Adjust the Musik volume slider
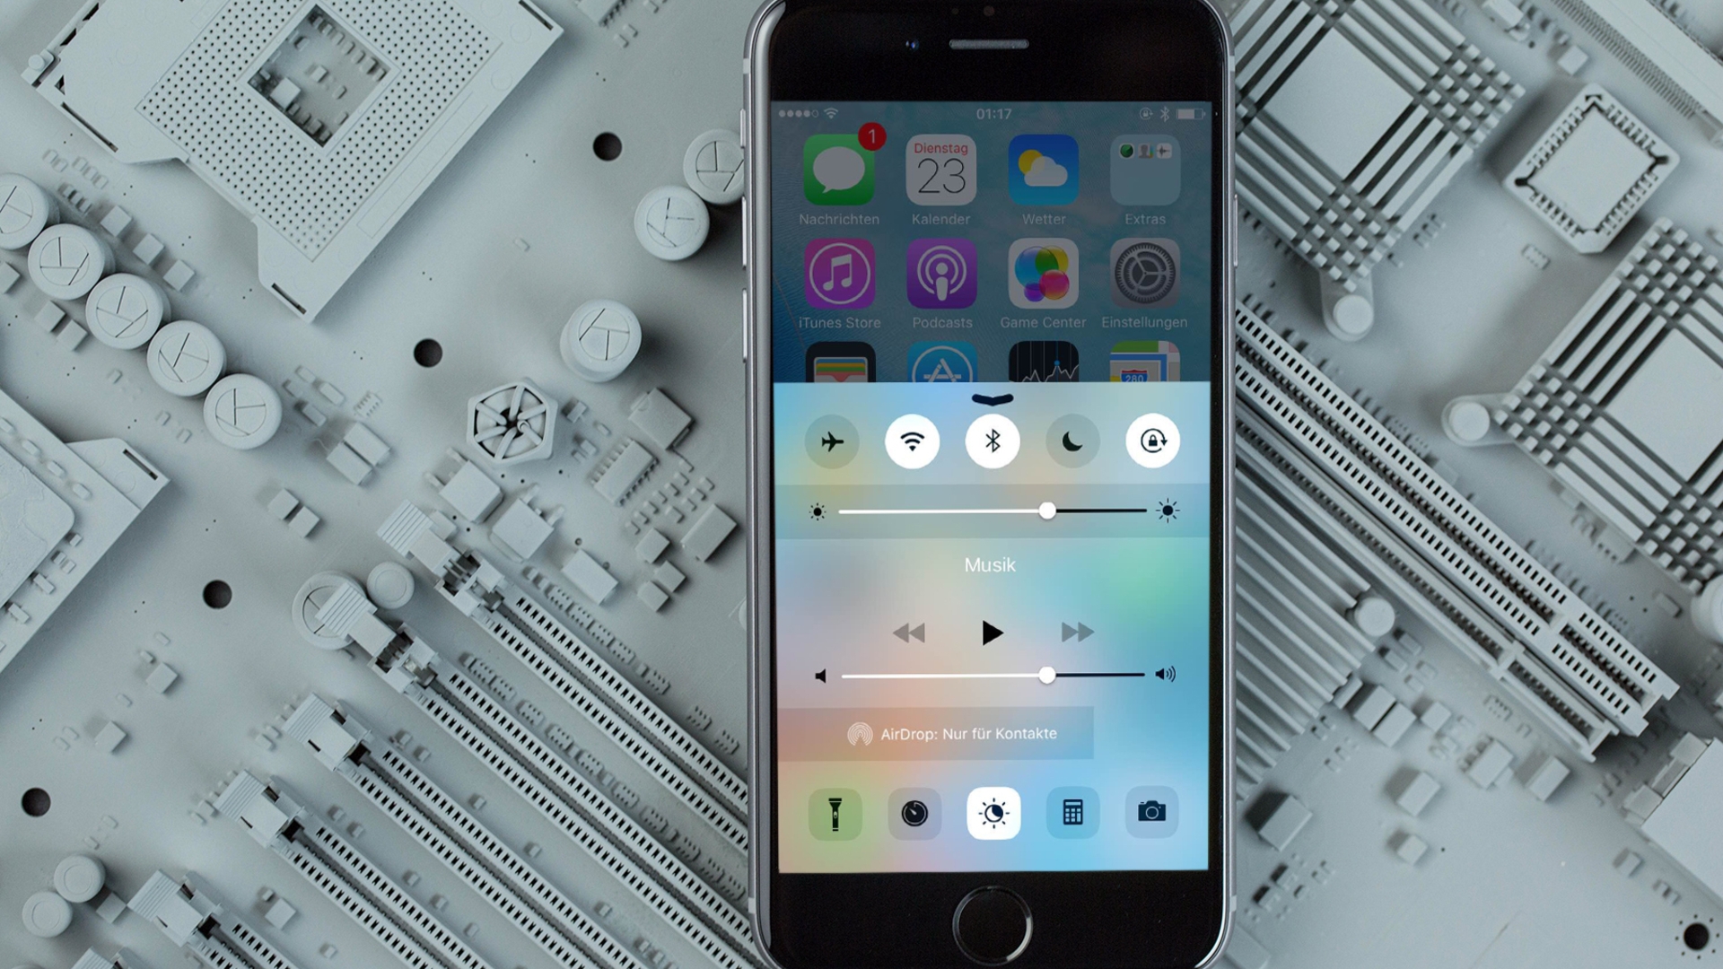Screen dimensions: 1723x969 (1048, 675)
